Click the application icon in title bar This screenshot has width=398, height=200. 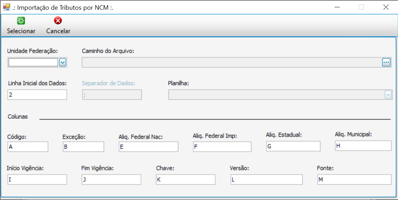(7, 7)
